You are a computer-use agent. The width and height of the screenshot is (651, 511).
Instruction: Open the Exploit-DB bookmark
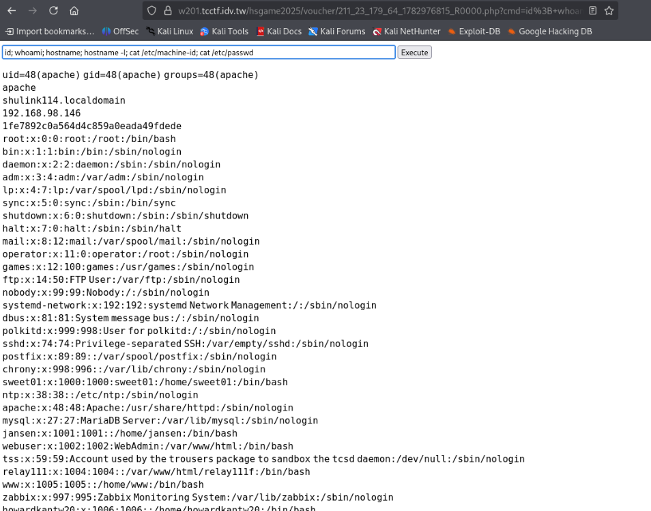click(474, 31)
